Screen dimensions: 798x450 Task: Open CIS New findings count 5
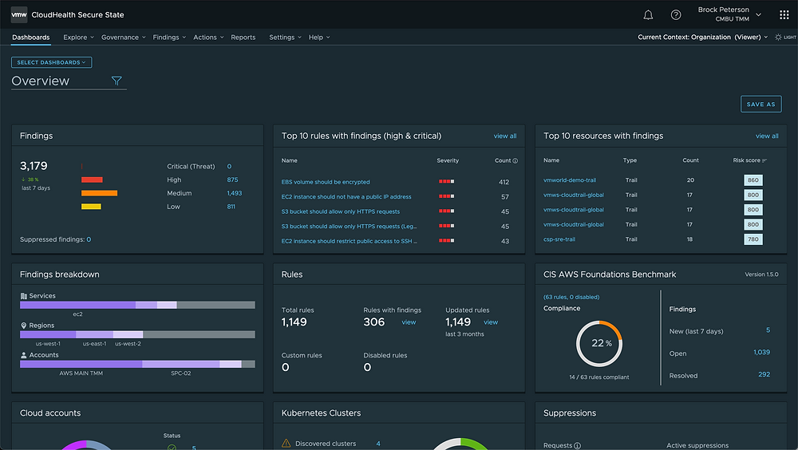[x=768, y=330]
